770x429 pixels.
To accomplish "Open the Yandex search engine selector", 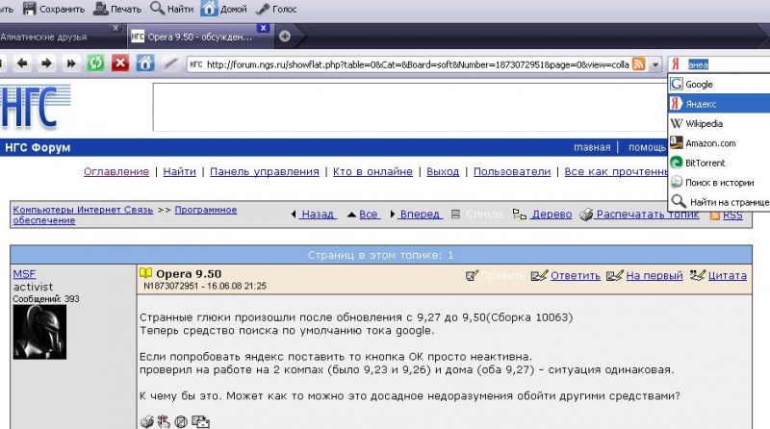I will click(678, 63).
